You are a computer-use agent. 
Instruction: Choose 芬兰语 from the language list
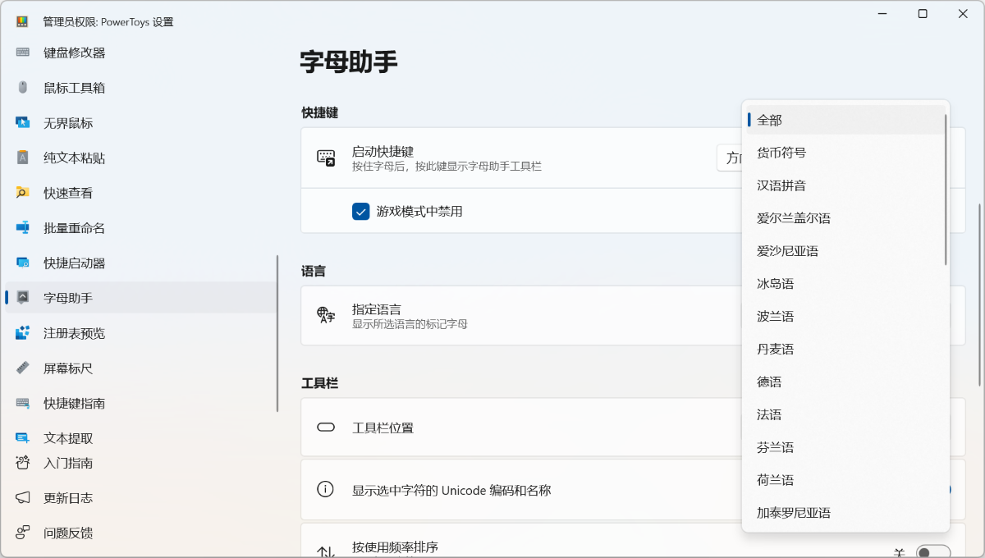point(845,448)
